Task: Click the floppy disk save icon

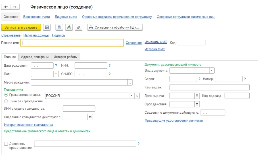Action: click(47, 27)
